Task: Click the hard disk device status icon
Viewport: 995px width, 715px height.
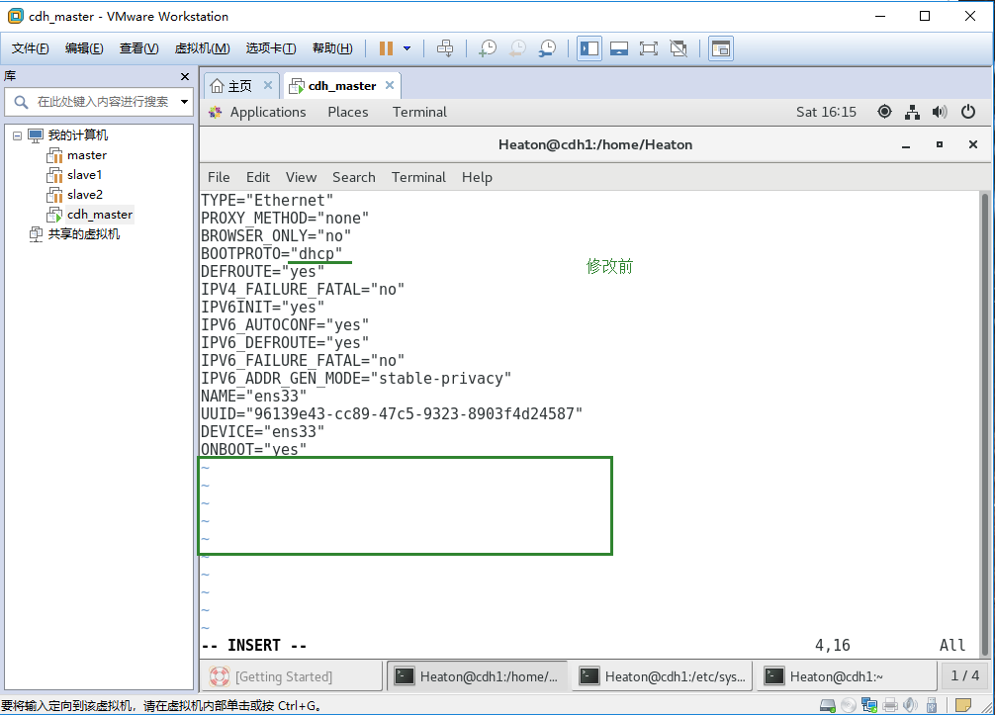Action: 828,705
